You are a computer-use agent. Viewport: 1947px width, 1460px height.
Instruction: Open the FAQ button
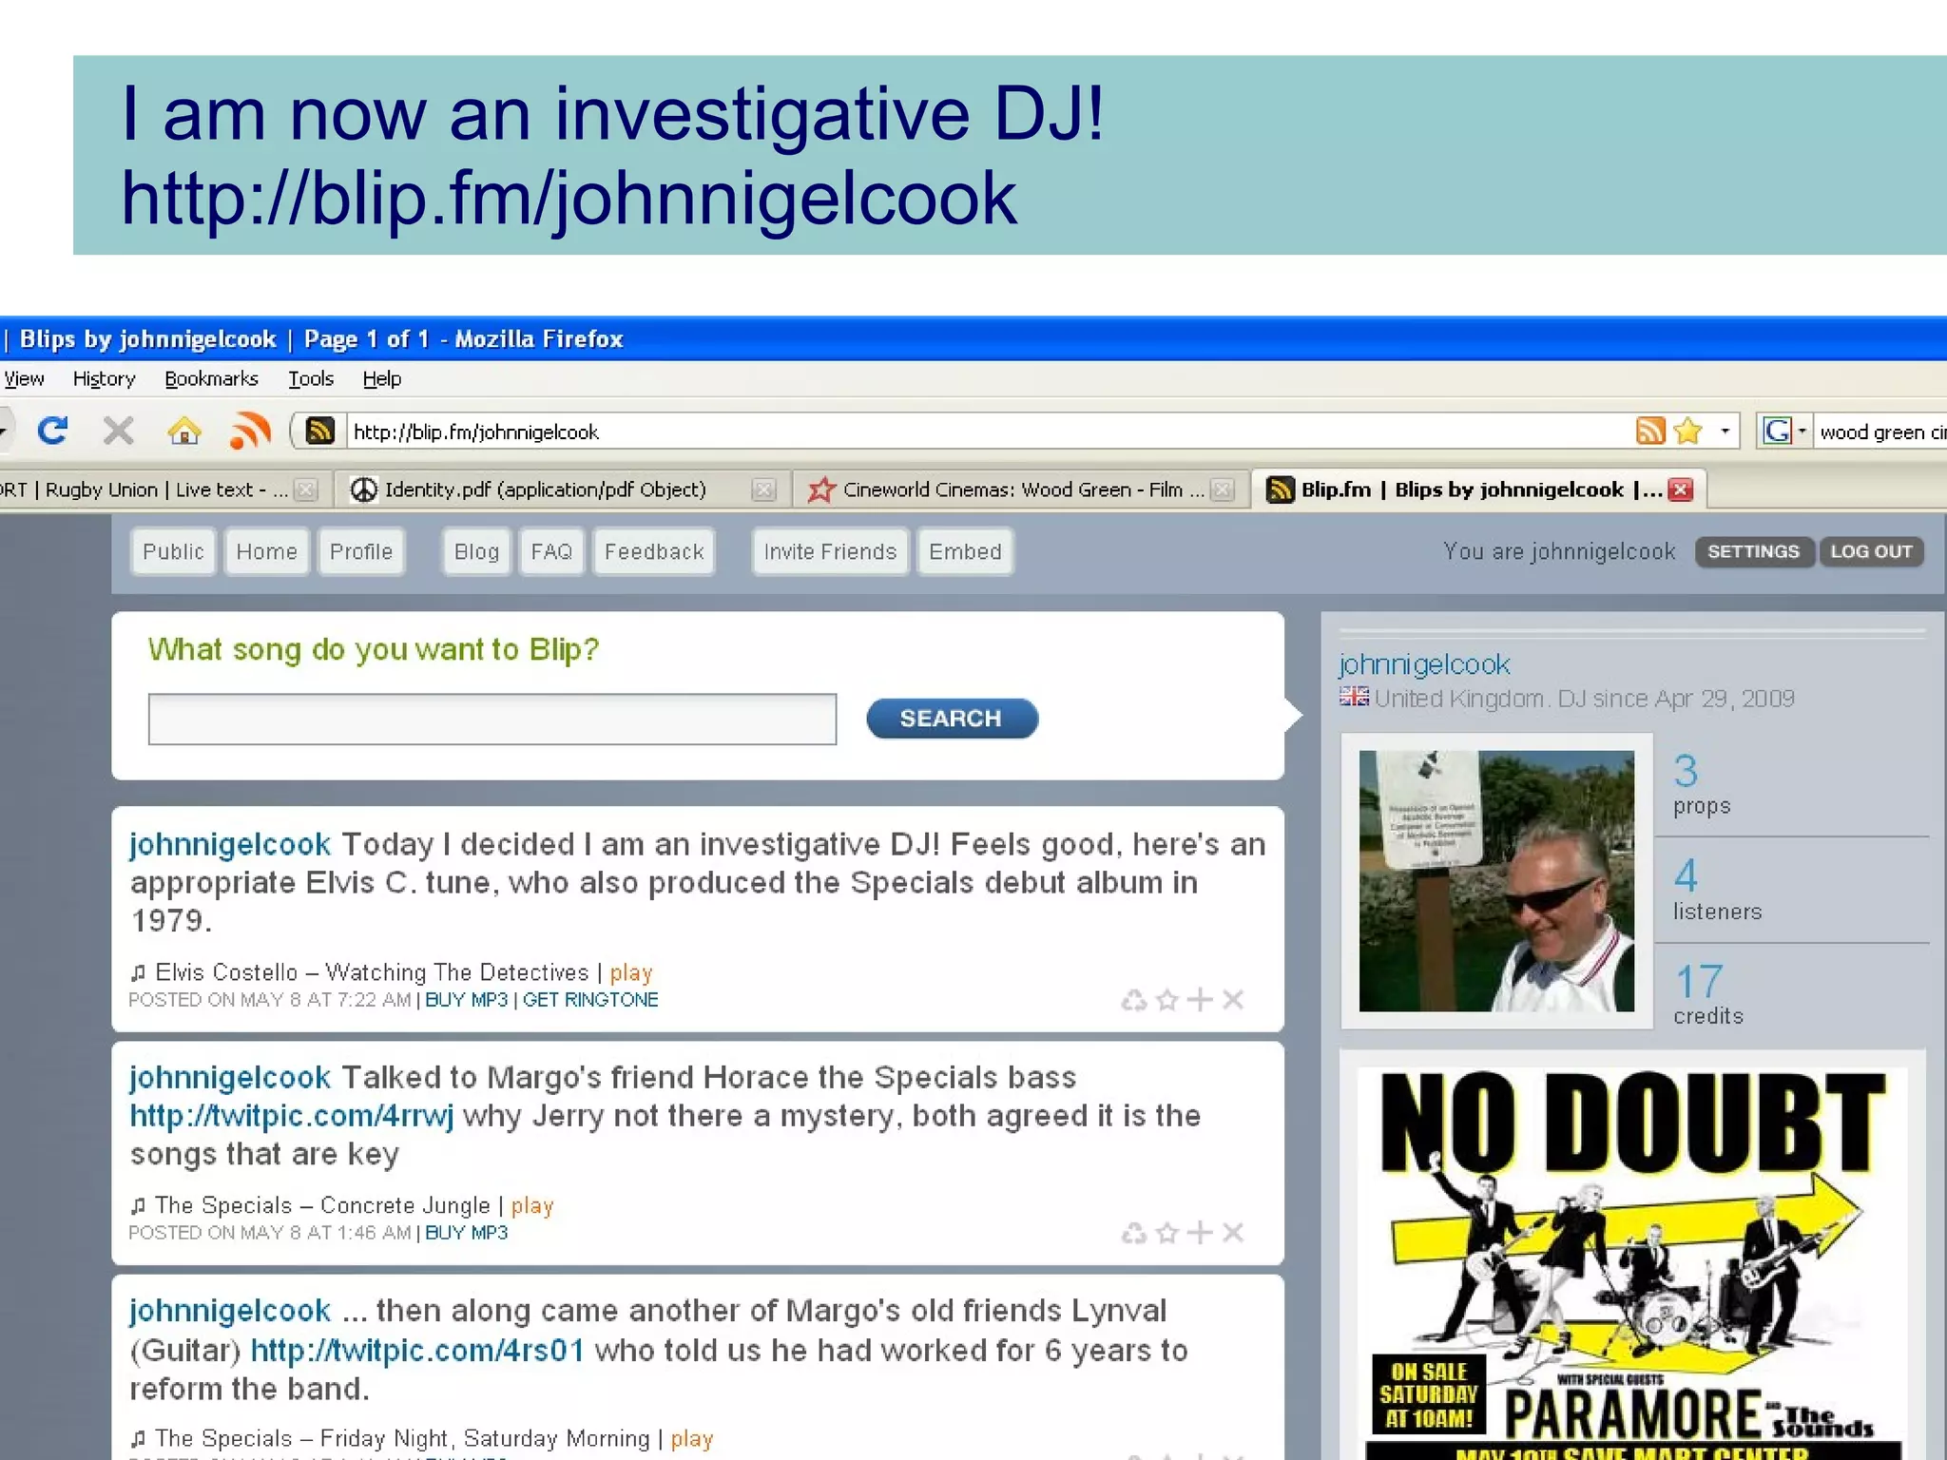click(551, 552)
